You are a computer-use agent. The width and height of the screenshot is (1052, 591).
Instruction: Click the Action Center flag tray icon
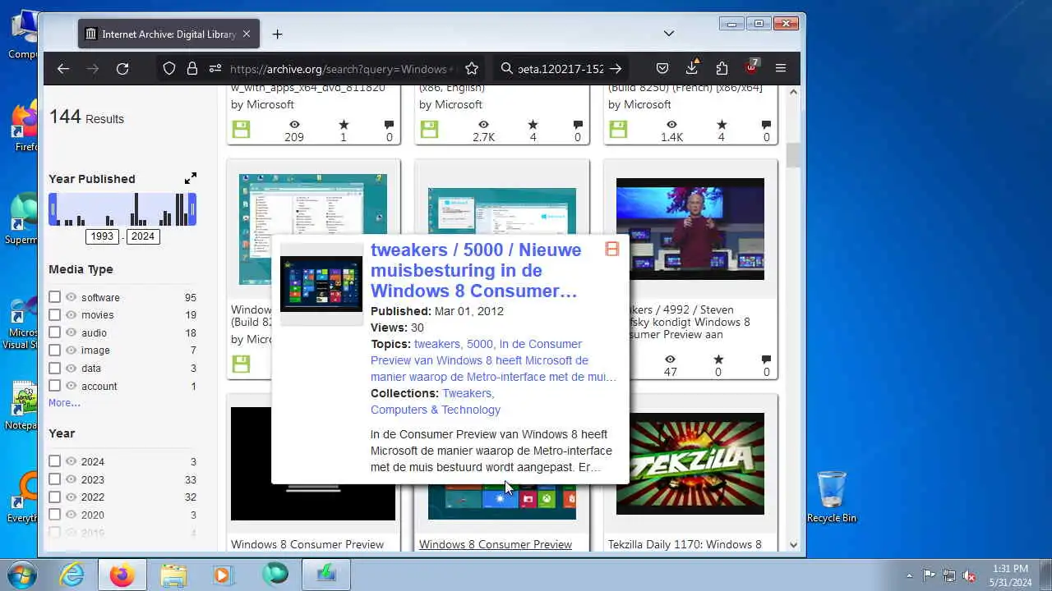point(929,575)
